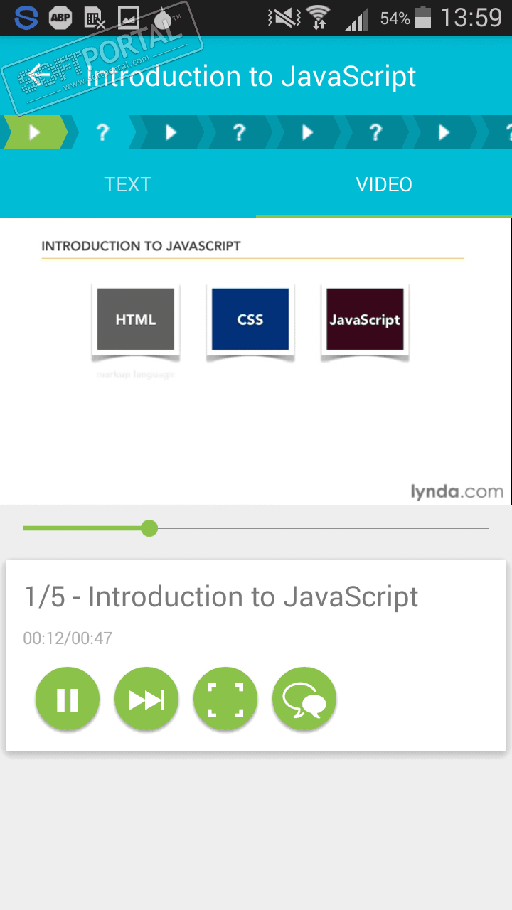Screen dimensions: 512x910
Task: Tap the Wi-Fi icon in status bar
Action: pos(319,18)
